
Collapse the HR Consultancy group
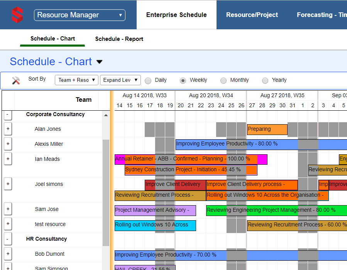[x=8, y=239]
